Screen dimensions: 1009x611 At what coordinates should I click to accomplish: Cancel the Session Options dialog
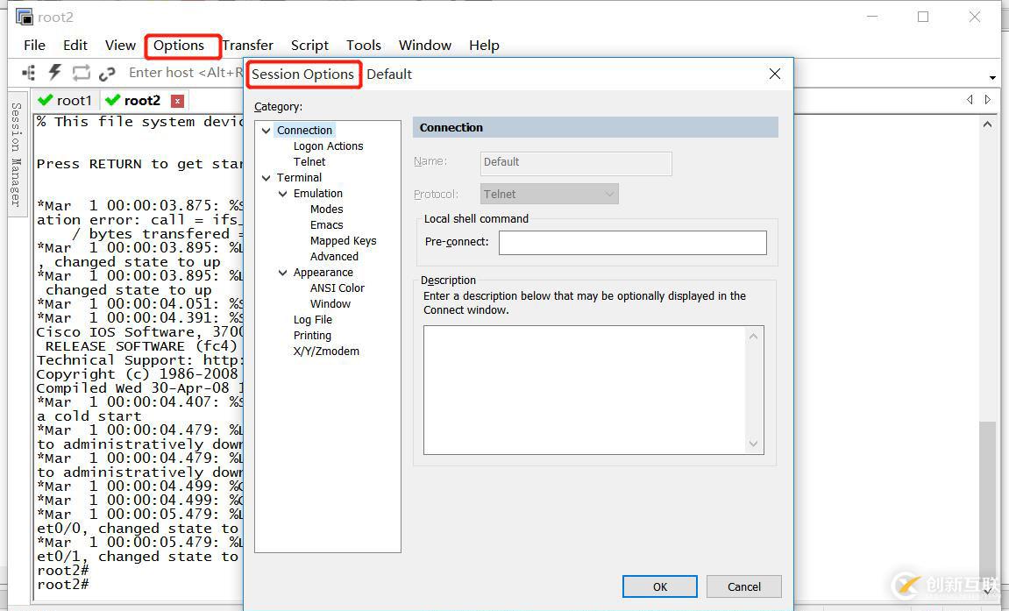[744, 586]
